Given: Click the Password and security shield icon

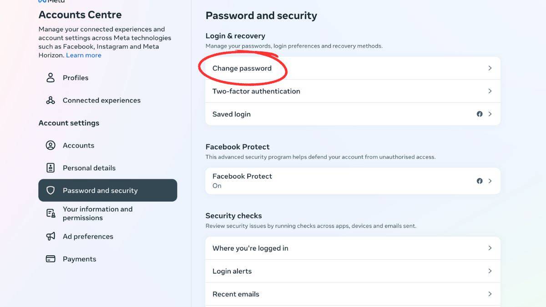Looking at the screenshot, I should (x=51, y=191).
